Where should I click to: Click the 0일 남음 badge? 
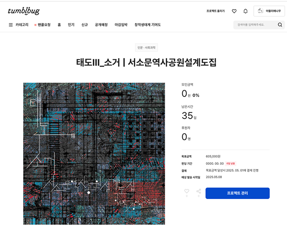[231, 163]
